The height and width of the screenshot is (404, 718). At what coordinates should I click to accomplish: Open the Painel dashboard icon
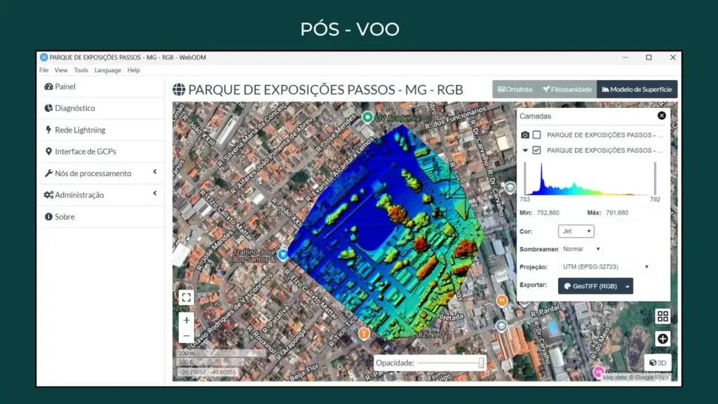pyautogui.click(x=48, y=86)
